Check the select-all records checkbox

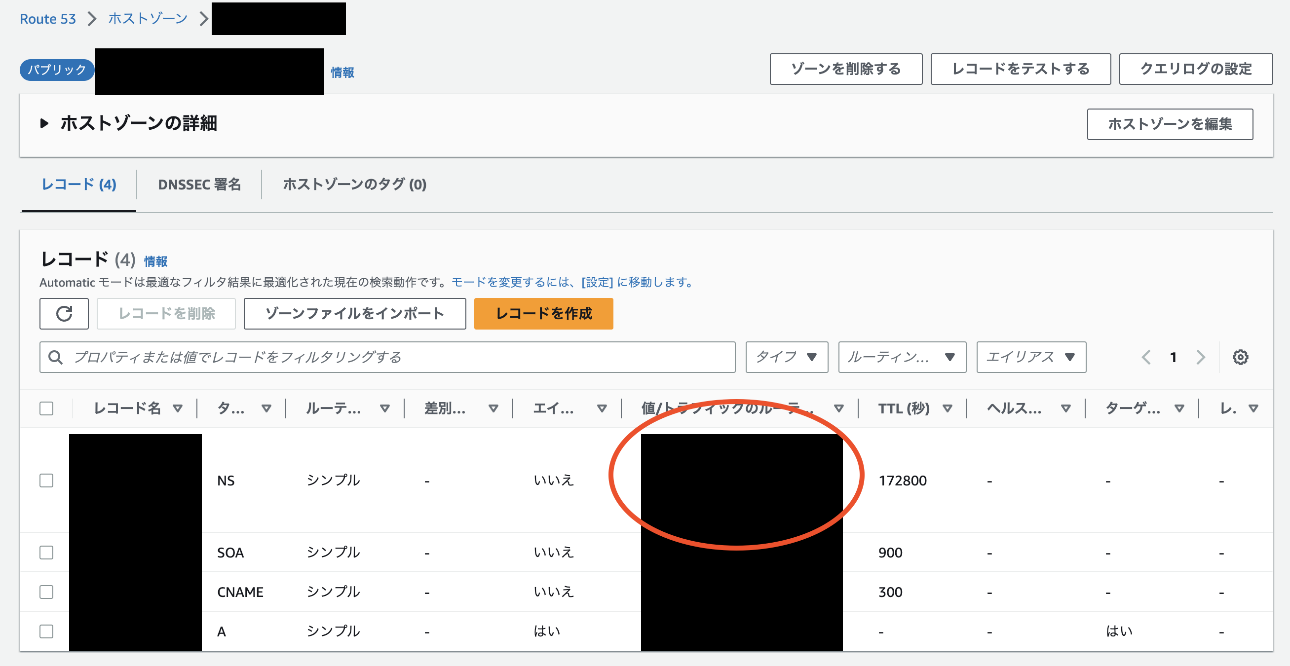[x=46, y=408]
